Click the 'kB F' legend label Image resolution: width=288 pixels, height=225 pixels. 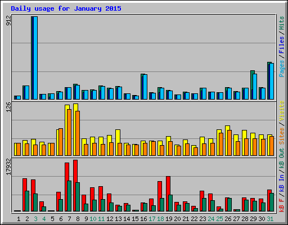tap(281, 205)
